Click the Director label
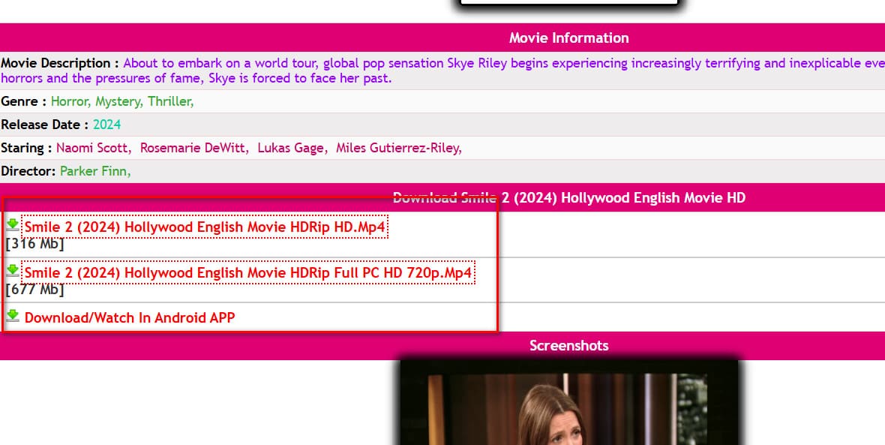 click(28, 171)
